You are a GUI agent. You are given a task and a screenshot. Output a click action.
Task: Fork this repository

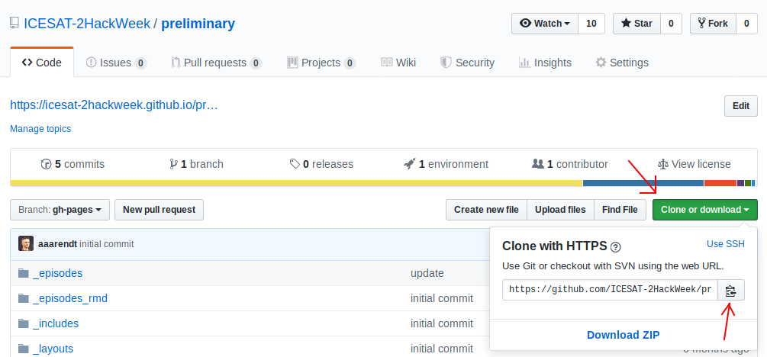point(710,24)
